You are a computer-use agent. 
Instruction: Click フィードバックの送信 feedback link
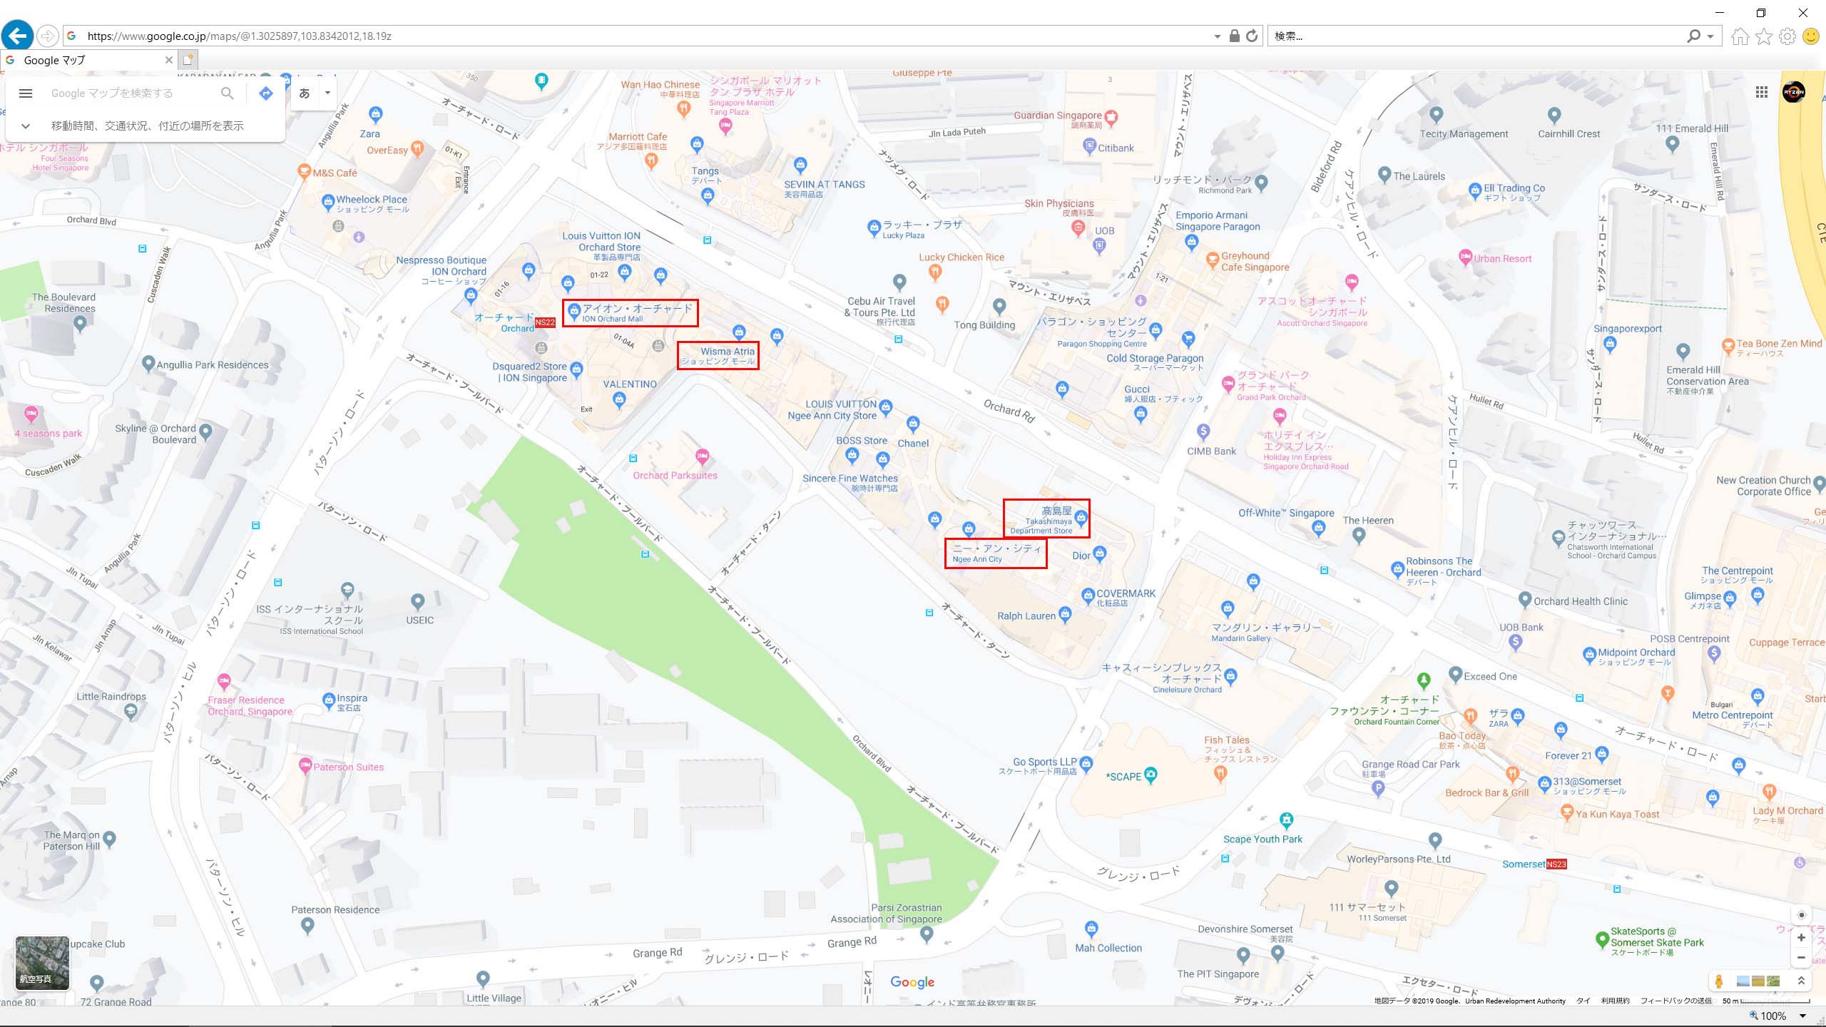point(1676,1001)
